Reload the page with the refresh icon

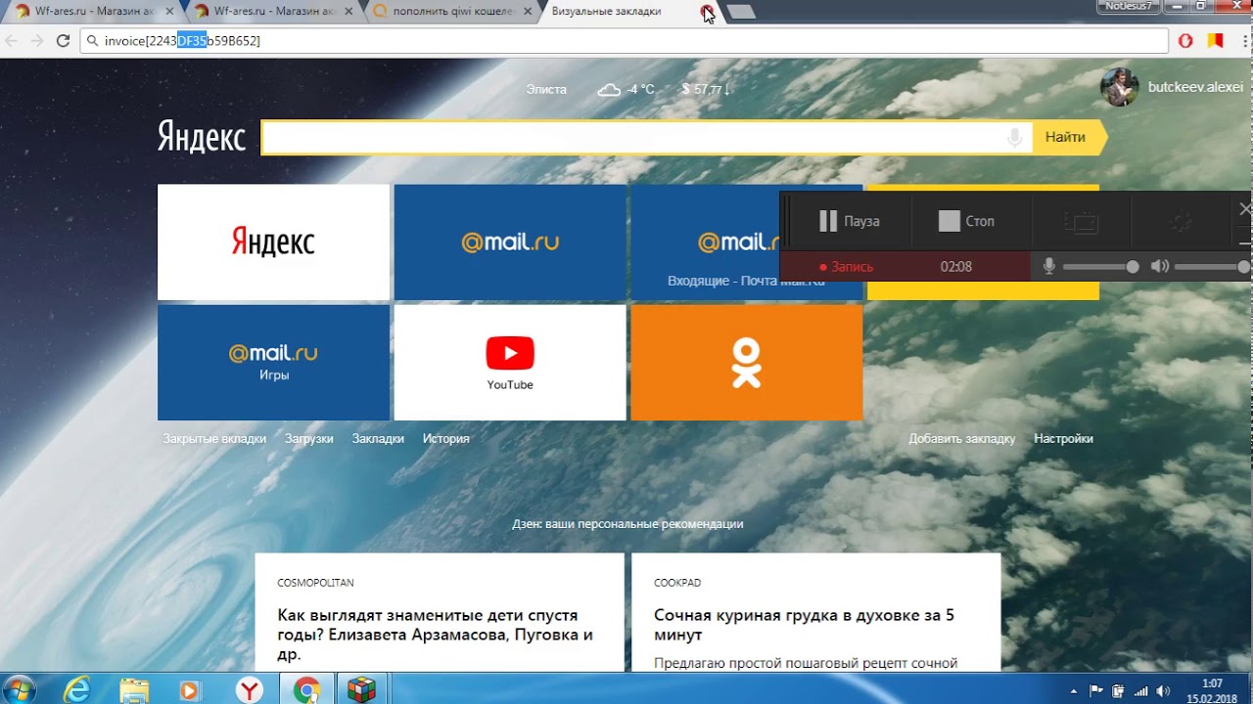tap(63, 41)
